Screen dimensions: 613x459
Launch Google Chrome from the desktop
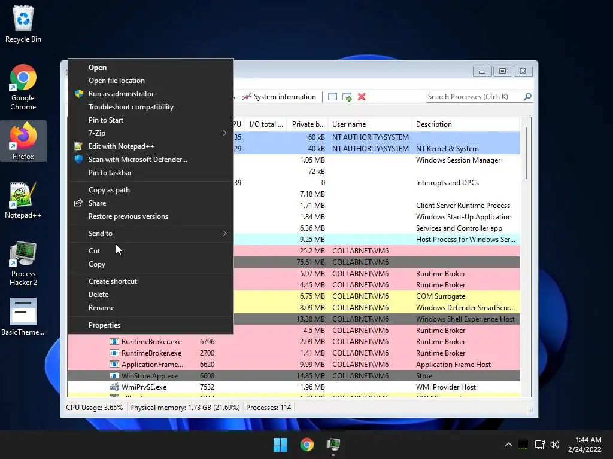click(23, 87)
